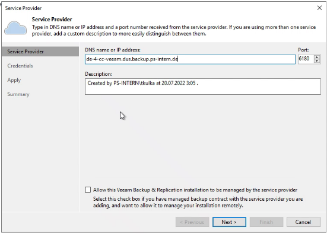This screenshot has height=234, width=327.
Task: Click the Next button
Action: pos(229,222)
